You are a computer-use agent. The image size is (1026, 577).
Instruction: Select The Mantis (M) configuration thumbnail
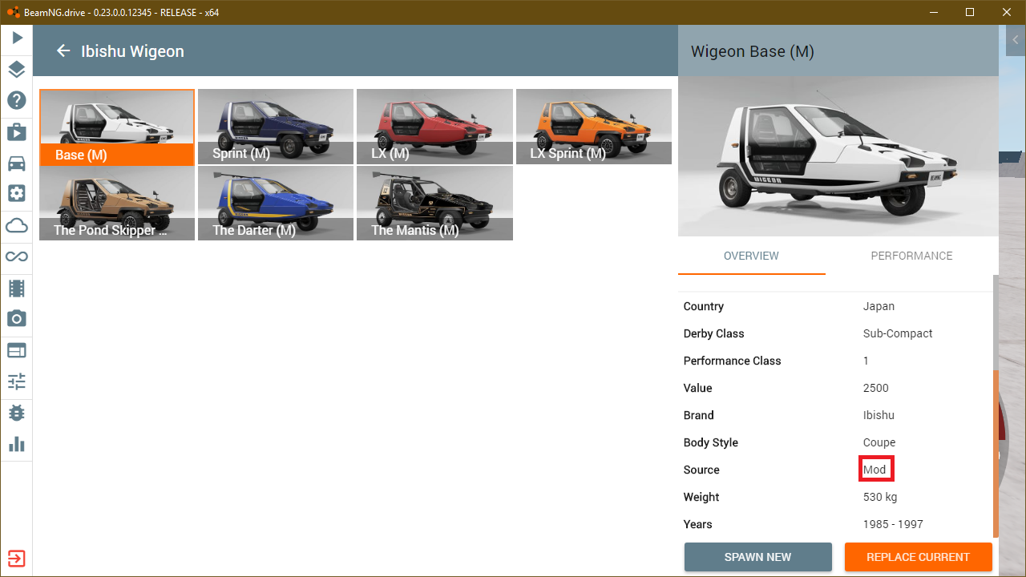click(x=434, y=203)
